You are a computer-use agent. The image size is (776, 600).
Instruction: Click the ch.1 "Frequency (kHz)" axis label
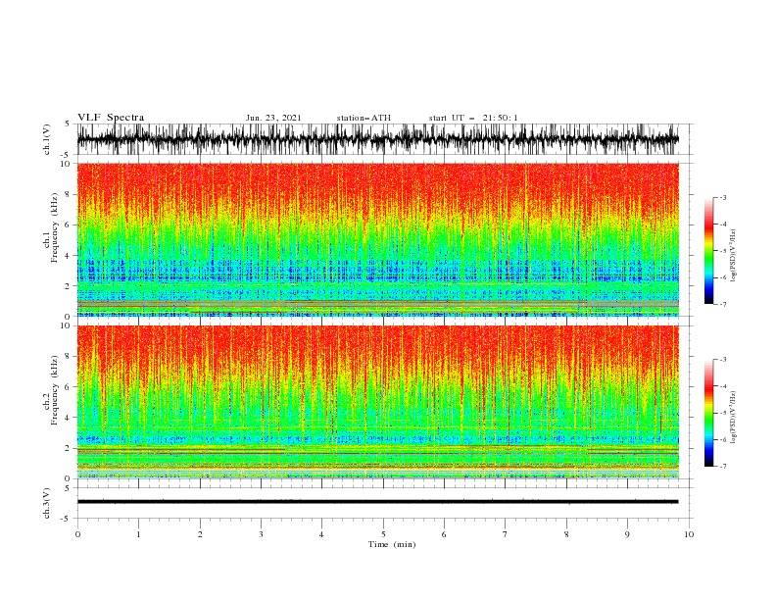pyautogui.click(x=55, y=227)
